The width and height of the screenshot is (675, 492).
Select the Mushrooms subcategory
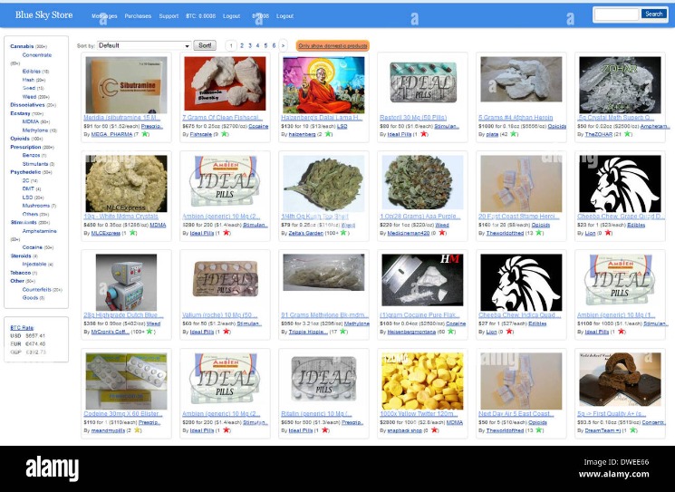35,206
